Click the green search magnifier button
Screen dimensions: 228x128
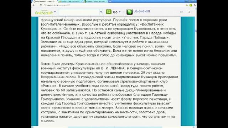point(109,12)
